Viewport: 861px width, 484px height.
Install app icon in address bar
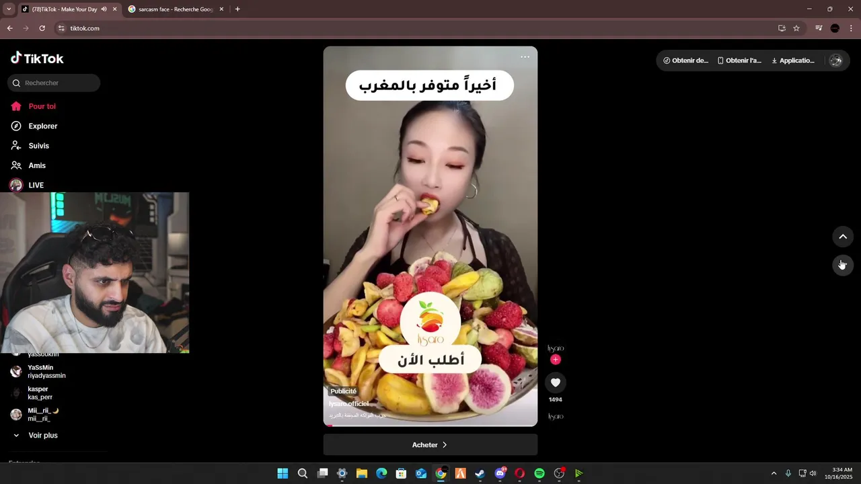782,28
